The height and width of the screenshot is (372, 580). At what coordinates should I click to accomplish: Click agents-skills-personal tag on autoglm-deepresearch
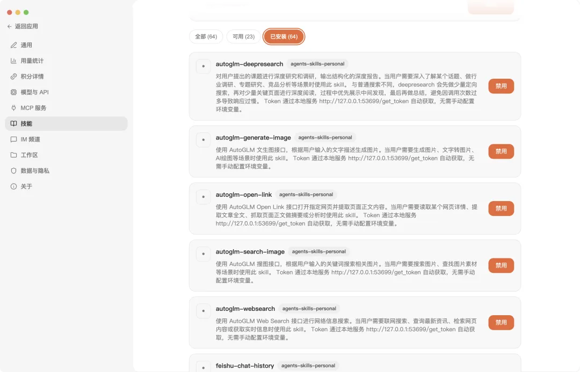click(317, 64)
